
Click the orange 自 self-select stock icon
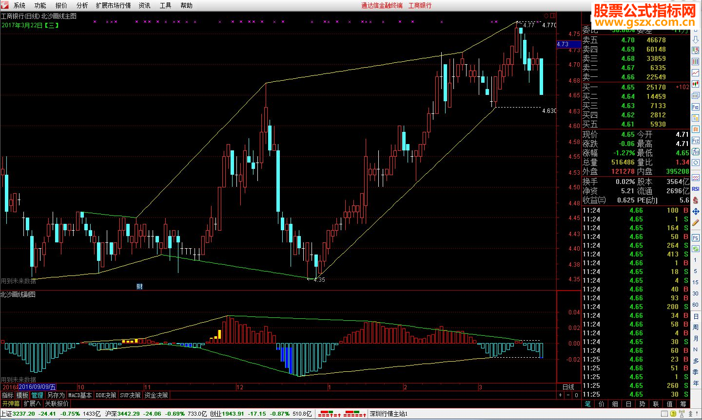696,129
